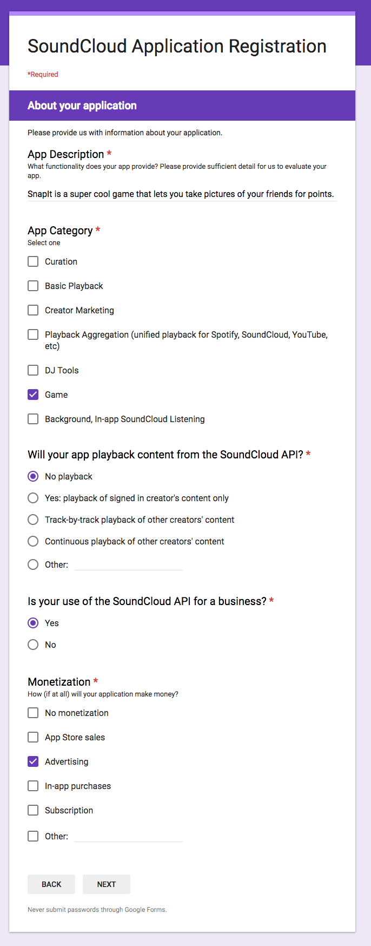Click the playback Other text field
Image resolution: width=371 pixels, height=946 pixels.
click(129, 564)
